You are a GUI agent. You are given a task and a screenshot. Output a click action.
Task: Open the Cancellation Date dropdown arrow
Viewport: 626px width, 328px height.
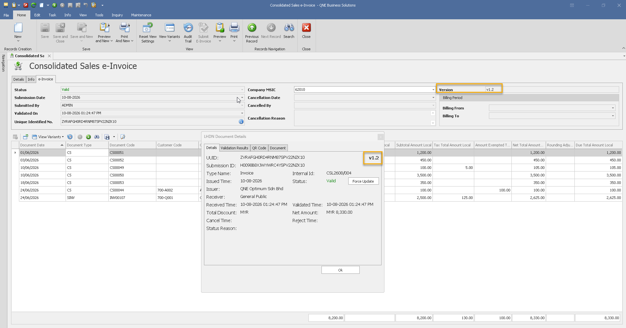click(x=433, y=97)
